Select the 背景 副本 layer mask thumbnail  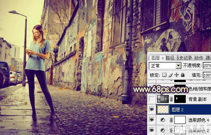point(180,99)
